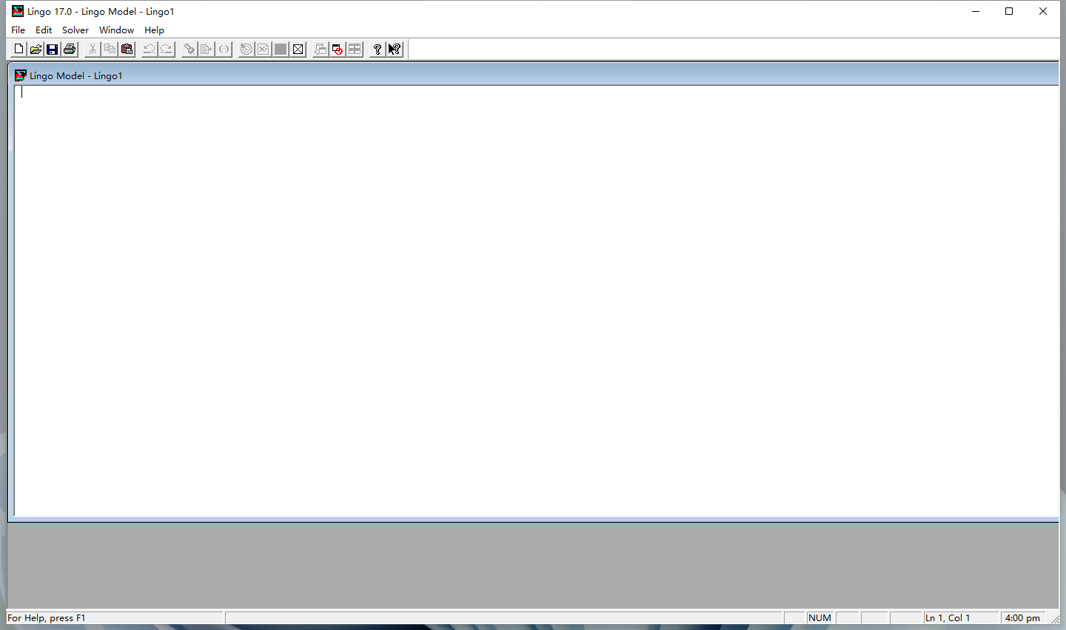
Task: Open the Edit menu
Action: pyautogui.click(x=44, y=30)
